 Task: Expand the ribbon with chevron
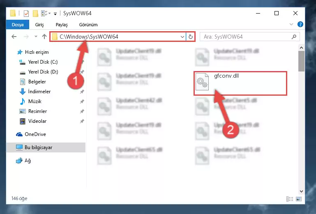point(291,24)
